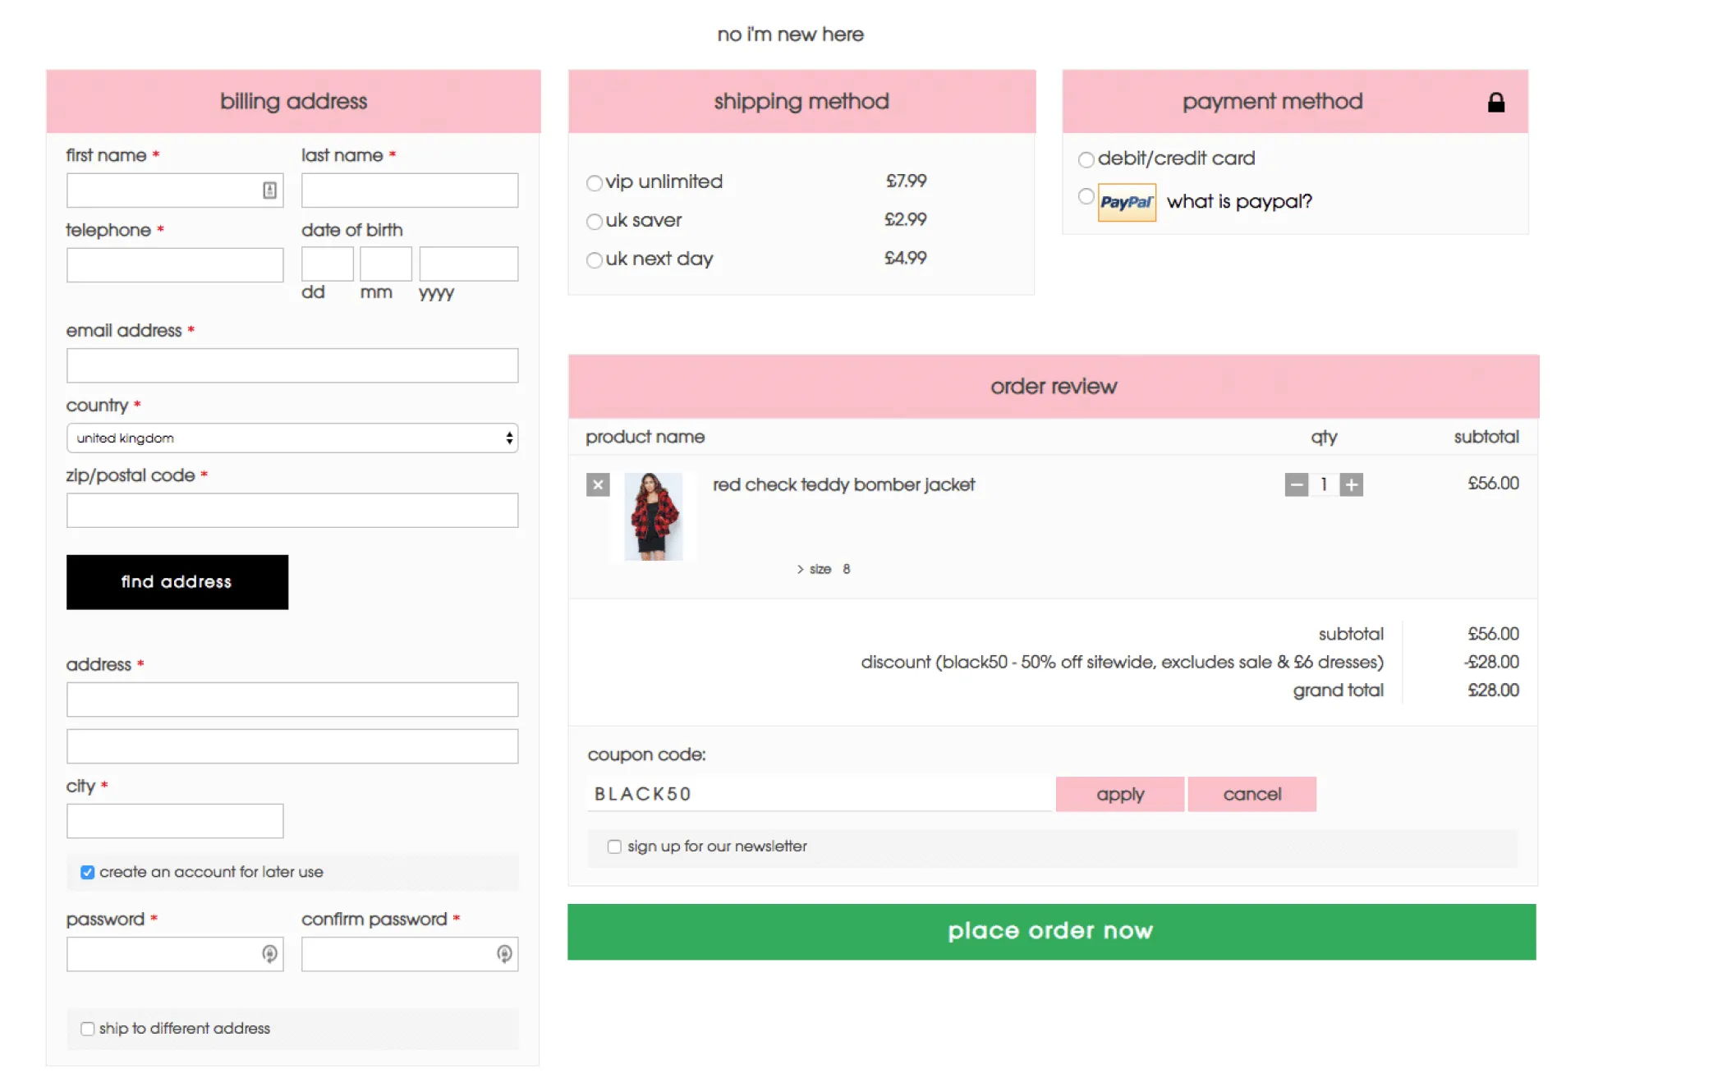This screenshot has height=1078, width=1736.
Task: Click the order review header
Action: [1054, 387]
